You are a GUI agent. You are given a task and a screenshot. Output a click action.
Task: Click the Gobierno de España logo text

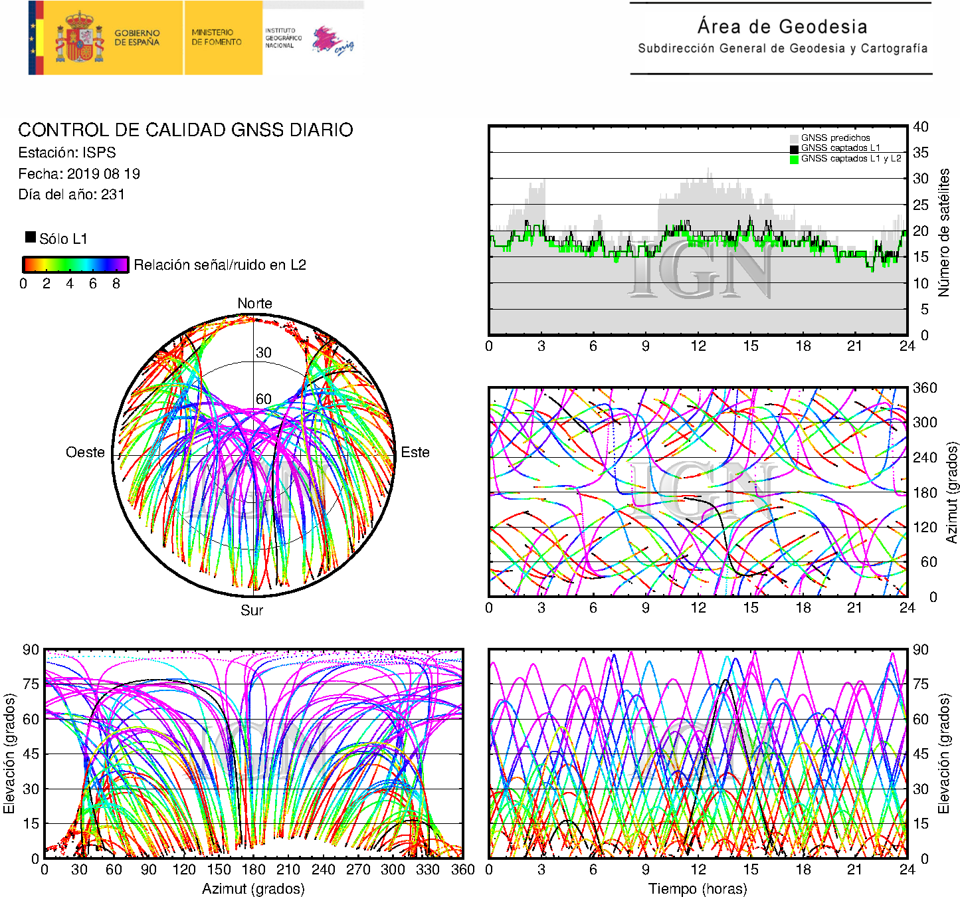point(137,38)
